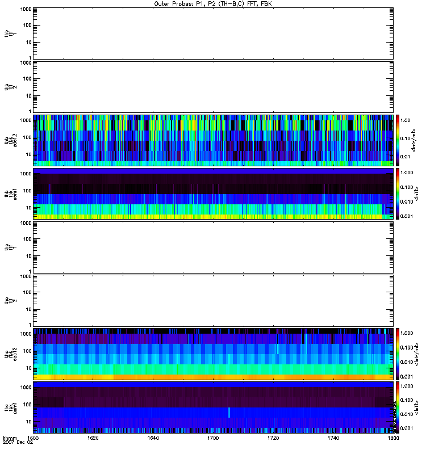Select the 1600 time axis label
426x454 pixels.
point(33,439)
